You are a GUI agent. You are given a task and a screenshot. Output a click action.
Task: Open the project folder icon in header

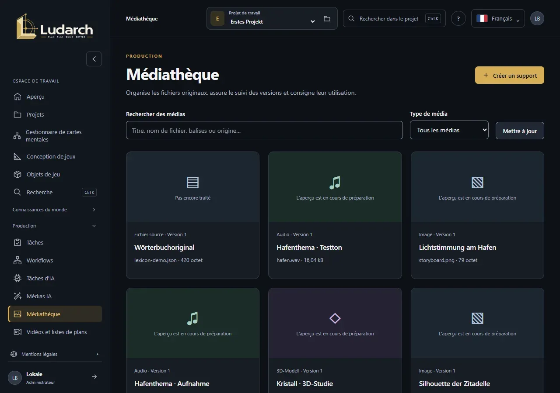pos(327,19)
